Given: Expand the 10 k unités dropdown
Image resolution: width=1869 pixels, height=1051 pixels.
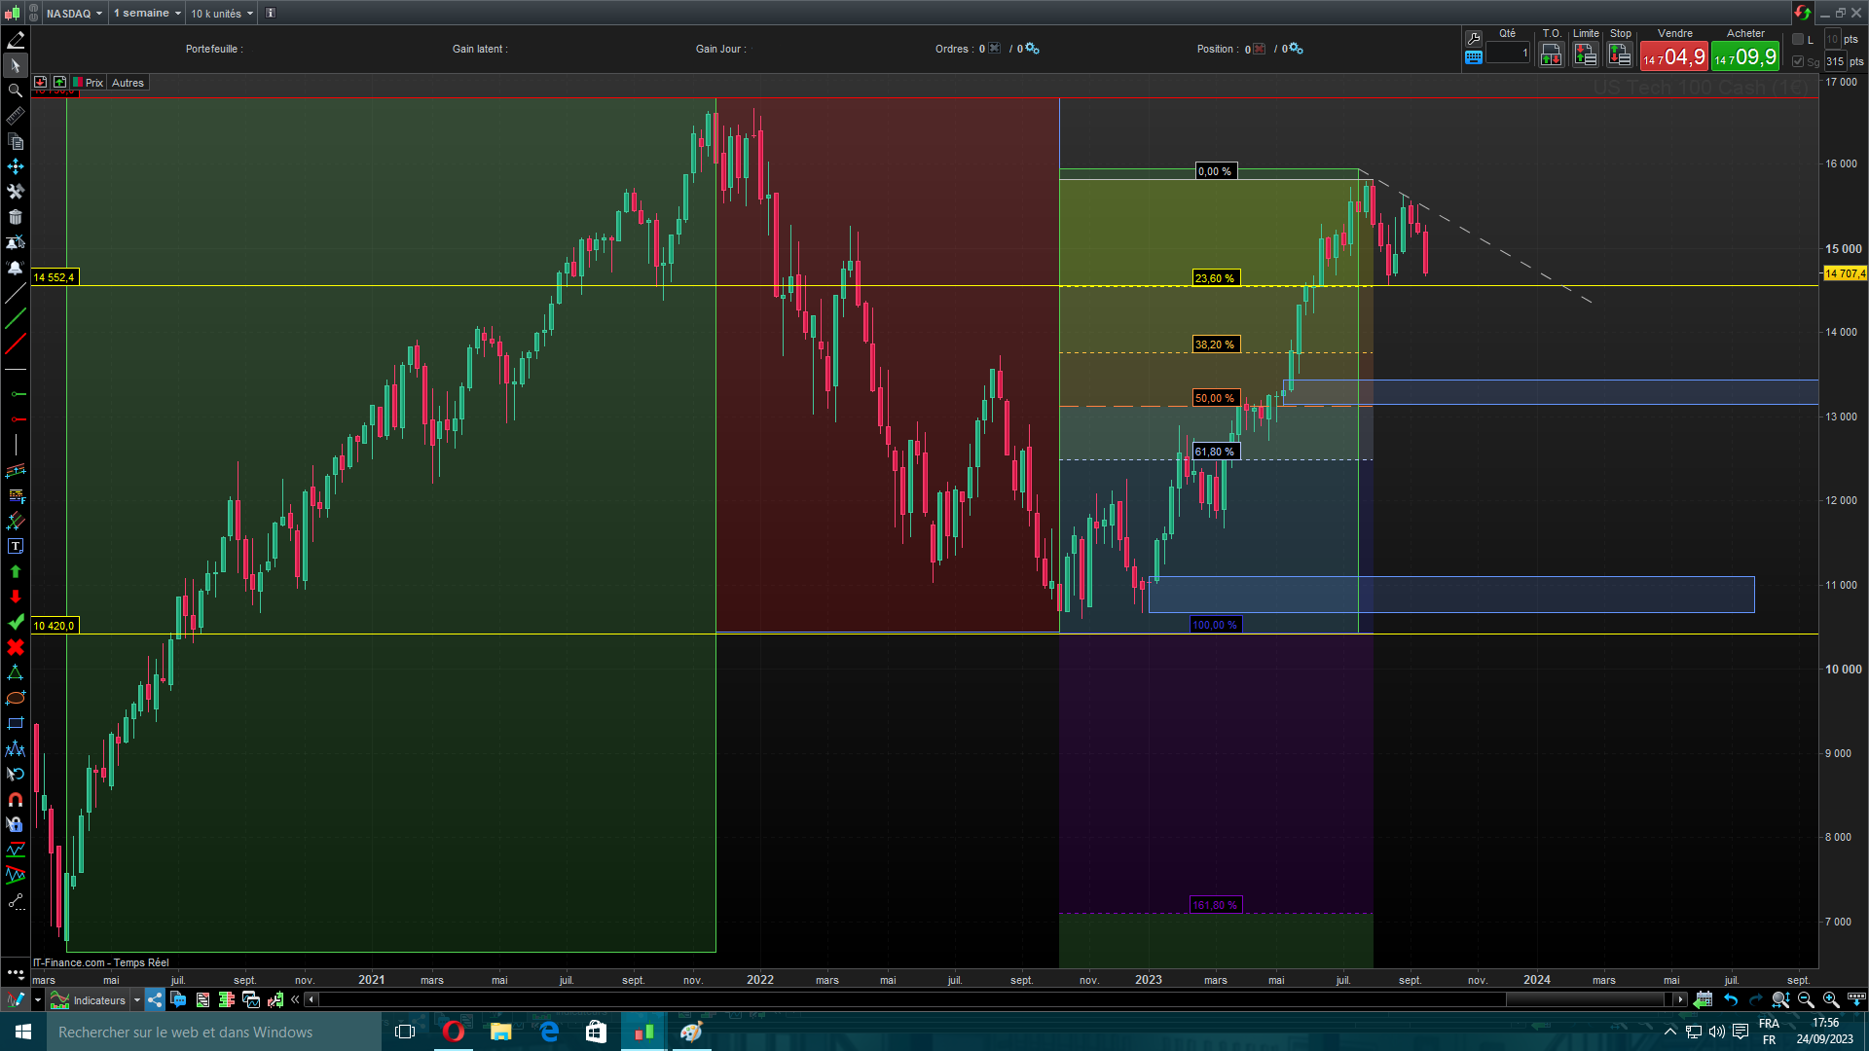Looking at the screenshot, I should coord(222,14).
